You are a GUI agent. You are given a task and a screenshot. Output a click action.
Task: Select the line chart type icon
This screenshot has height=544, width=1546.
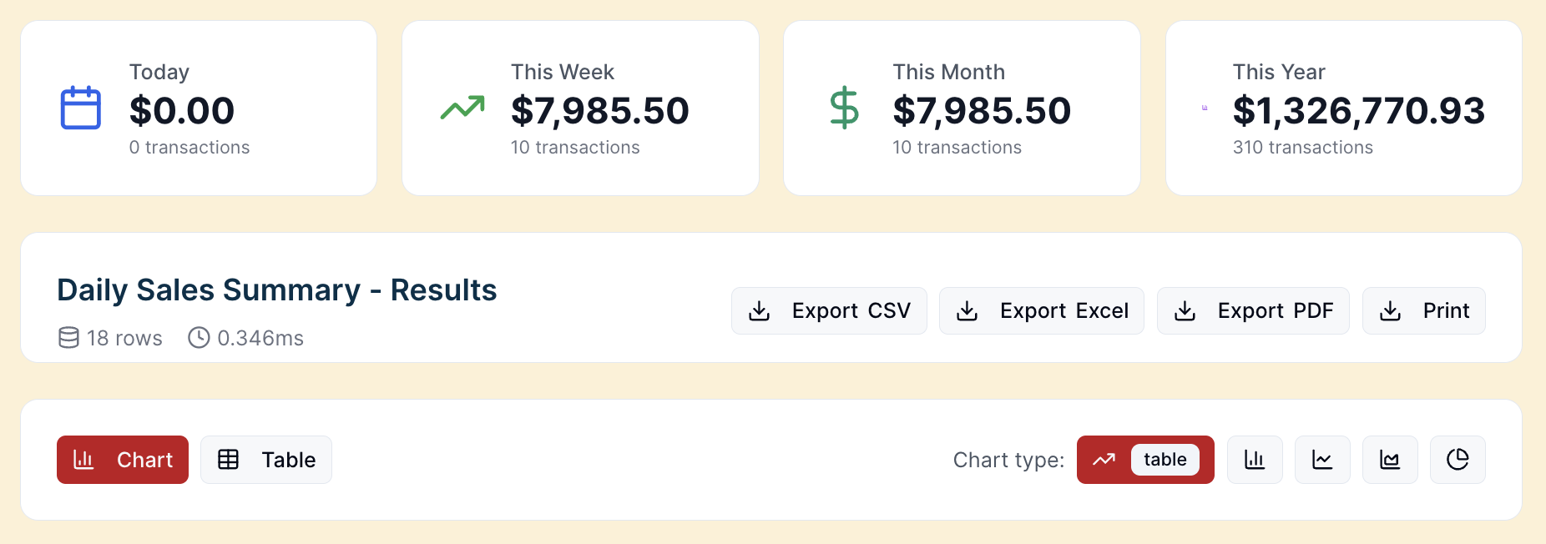(1322, 460)
